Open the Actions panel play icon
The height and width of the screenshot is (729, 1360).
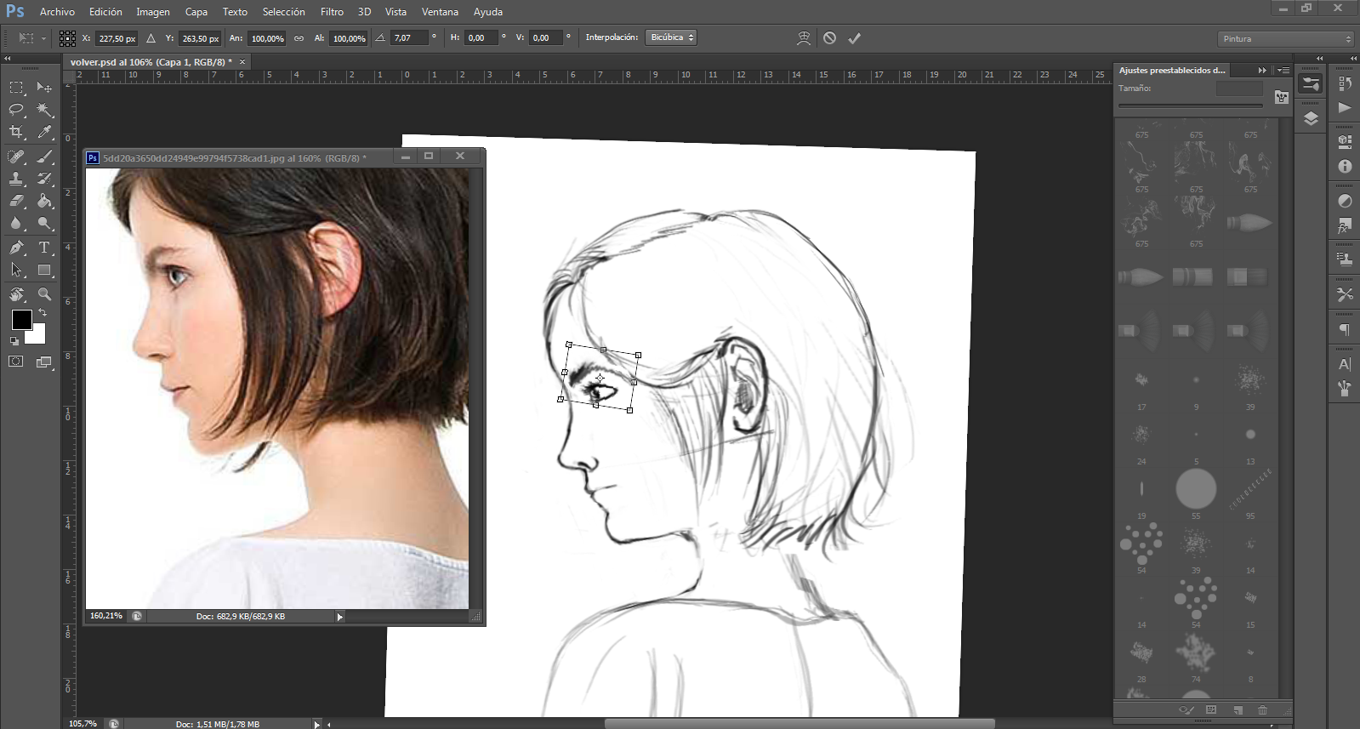[1345, 107]
